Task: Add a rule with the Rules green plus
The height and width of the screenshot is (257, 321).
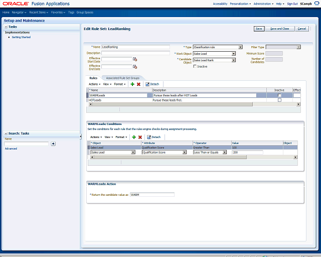Action: [x=132, y=84]
